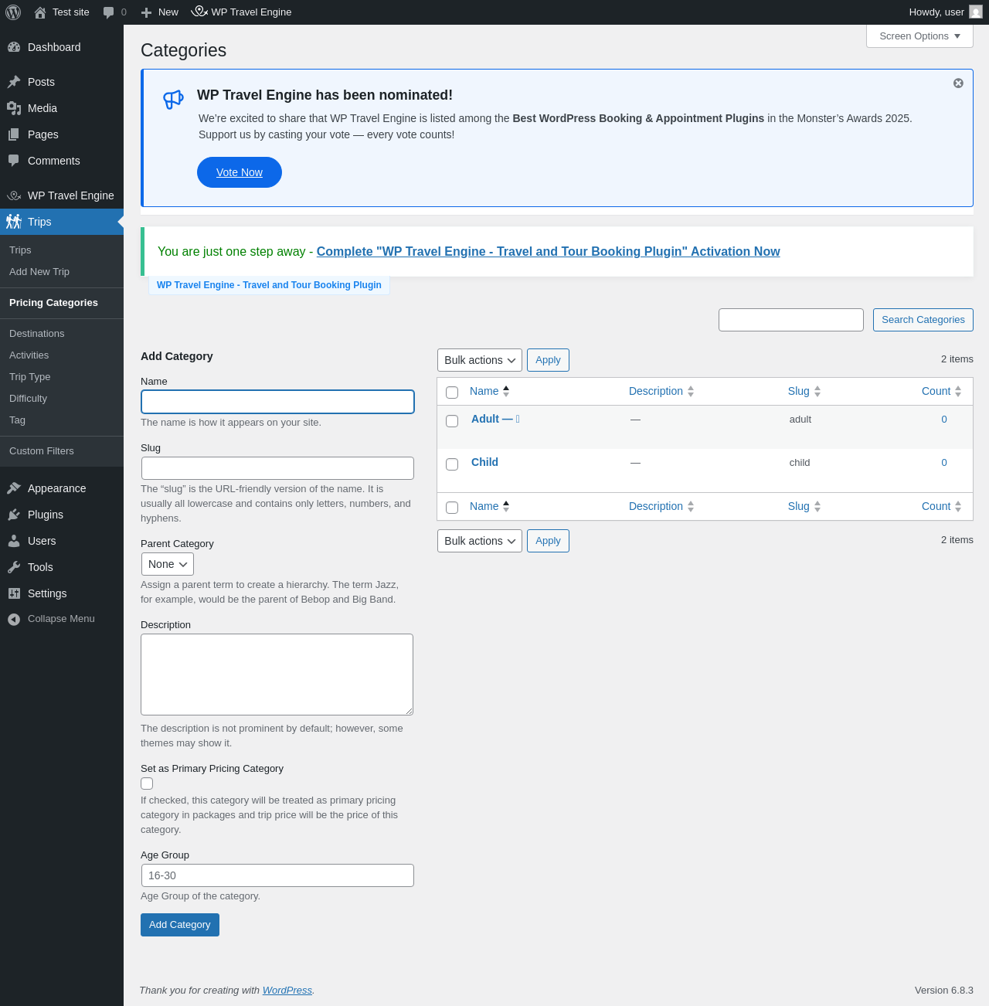The width and height of the screenshot is (989, 1006).
Task: Sort by Description using header arrows
Action: 691,392
